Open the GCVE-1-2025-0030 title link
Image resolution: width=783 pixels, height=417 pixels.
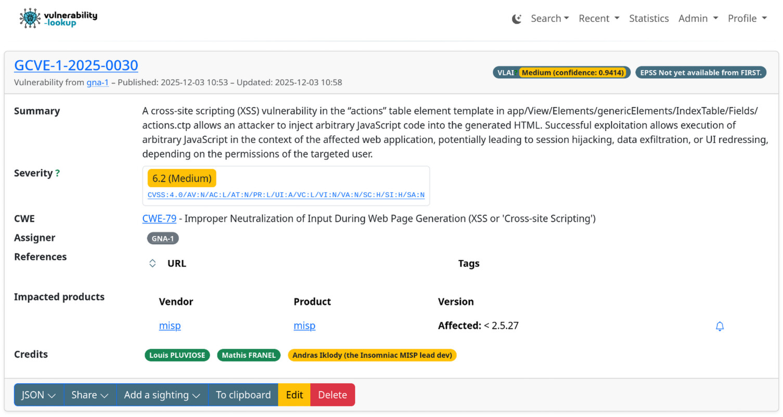pos(76,66)
